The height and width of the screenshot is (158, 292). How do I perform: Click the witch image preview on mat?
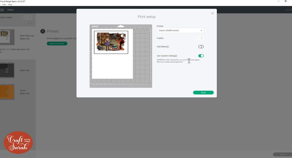pos(111,42)
